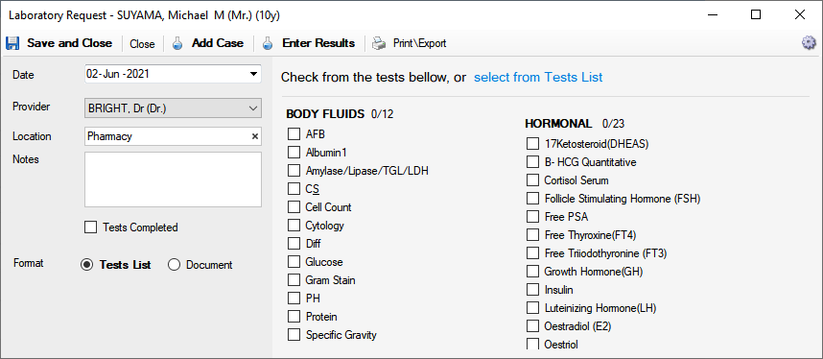
Task: Minimize the Laboratory Request window
Action: coord(711,14)
